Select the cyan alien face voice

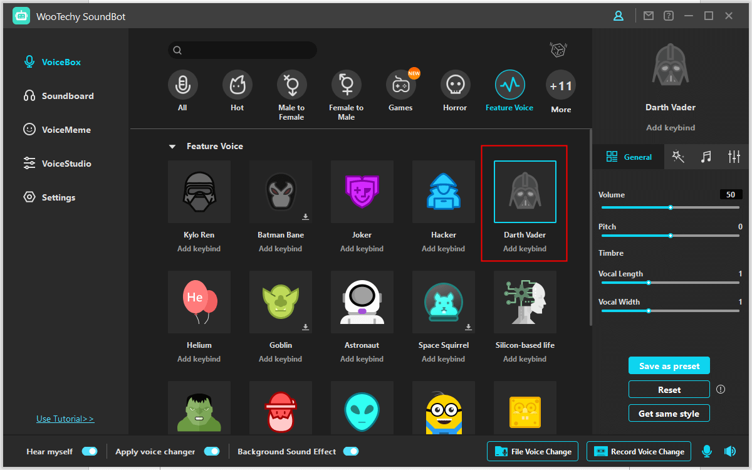pyautogui.click(x=362, y=407)
